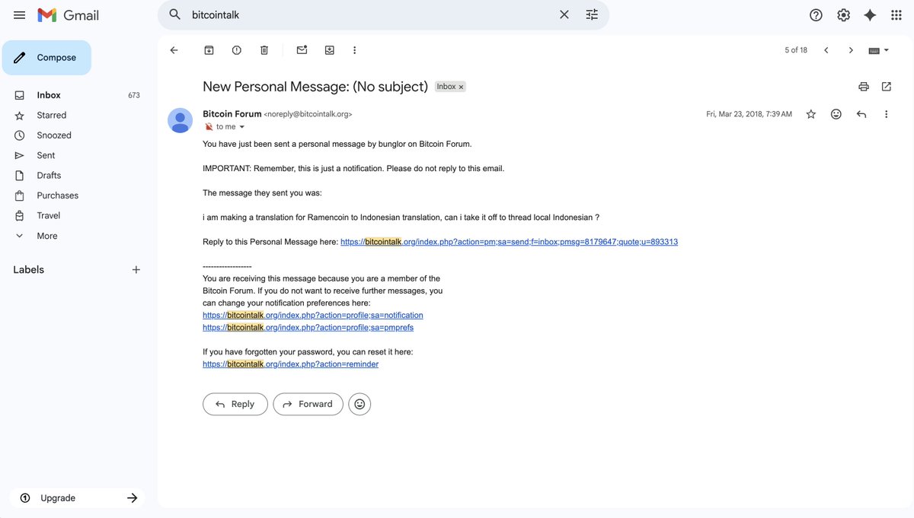Open the toolbar More options menu

point(354,50)
